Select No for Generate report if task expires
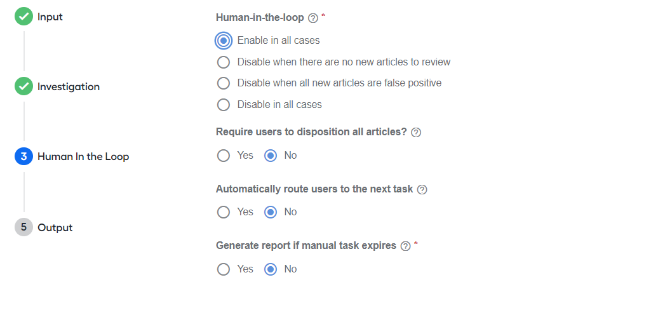Image resolution: width=665 pixels, height=322 pixels. 271,269
